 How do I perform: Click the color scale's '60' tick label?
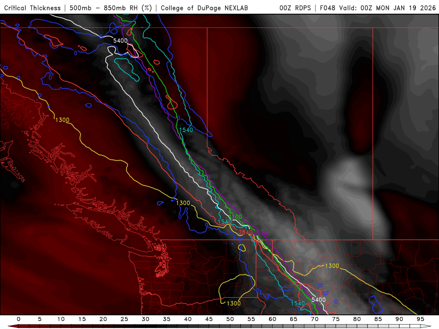[x=272, y=319]
